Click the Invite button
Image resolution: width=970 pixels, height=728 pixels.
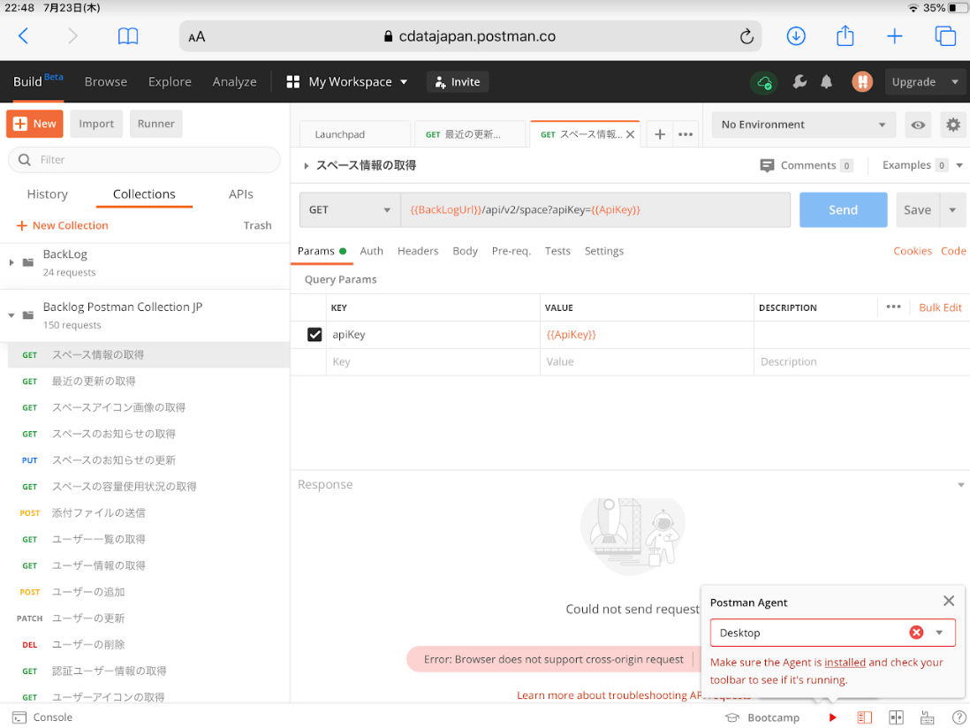click(x=457, y=81)
